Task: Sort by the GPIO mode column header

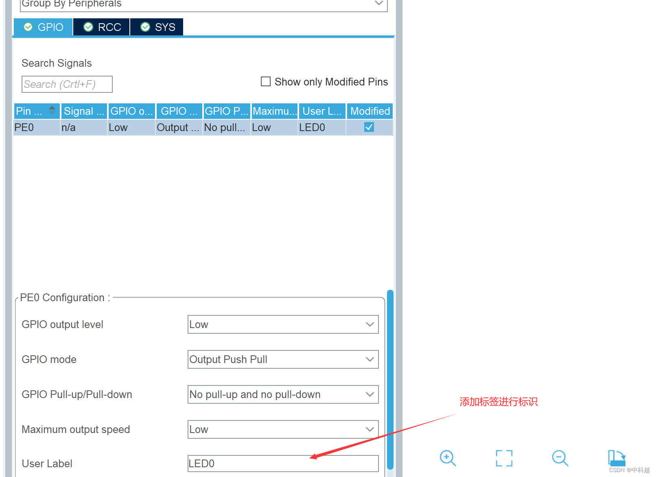Action: 179,111
